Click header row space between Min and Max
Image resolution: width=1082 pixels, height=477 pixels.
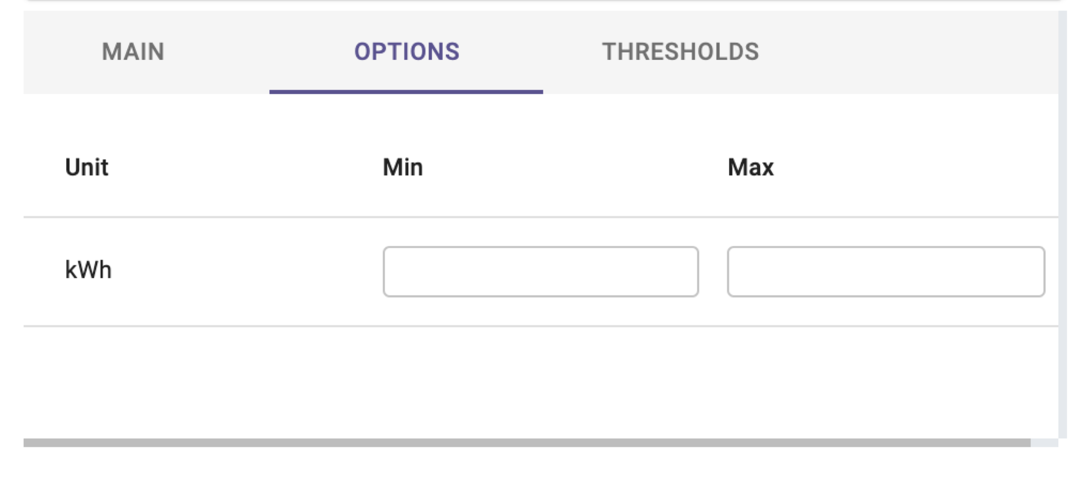click(575, 167)
